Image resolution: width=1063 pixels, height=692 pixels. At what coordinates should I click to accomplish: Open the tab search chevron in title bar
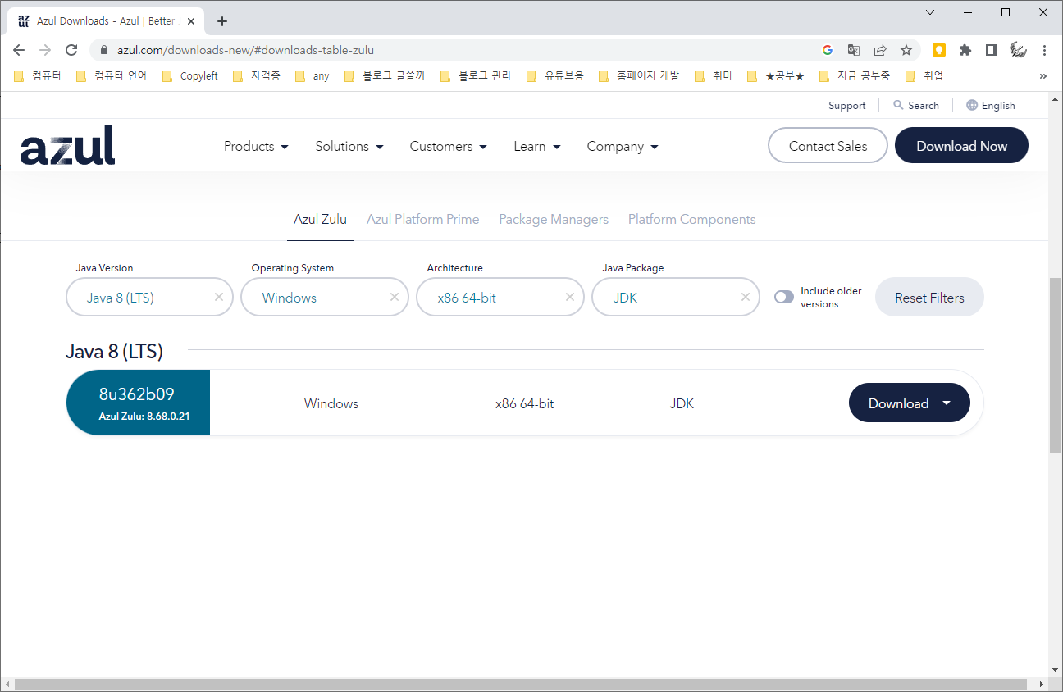(930, 12)
